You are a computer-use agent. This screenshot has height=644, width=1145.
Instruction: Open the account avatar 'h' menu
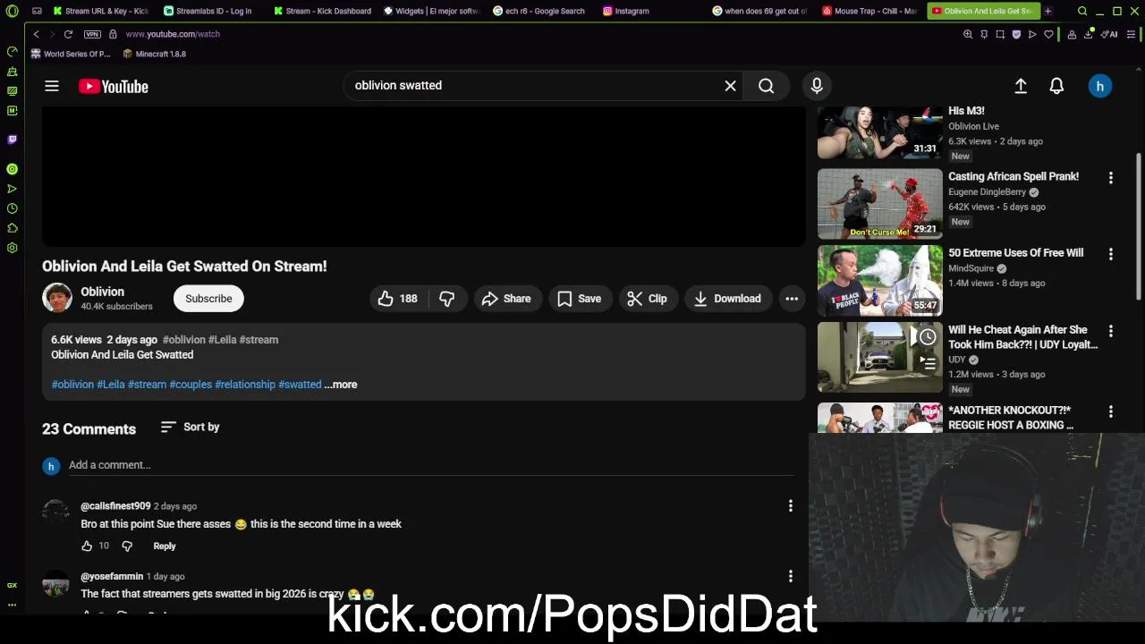(1100, 86)
